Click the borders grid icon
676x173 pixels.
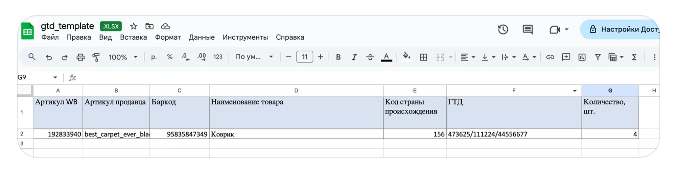pyautogui.click(x=423, y=57)
